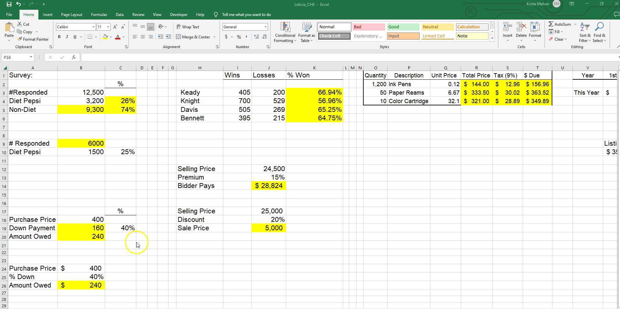Image resolution: width=620 pixels, height=309 pixels.
Task: Open the Data ribbon tab
Action: pos(119,14)
